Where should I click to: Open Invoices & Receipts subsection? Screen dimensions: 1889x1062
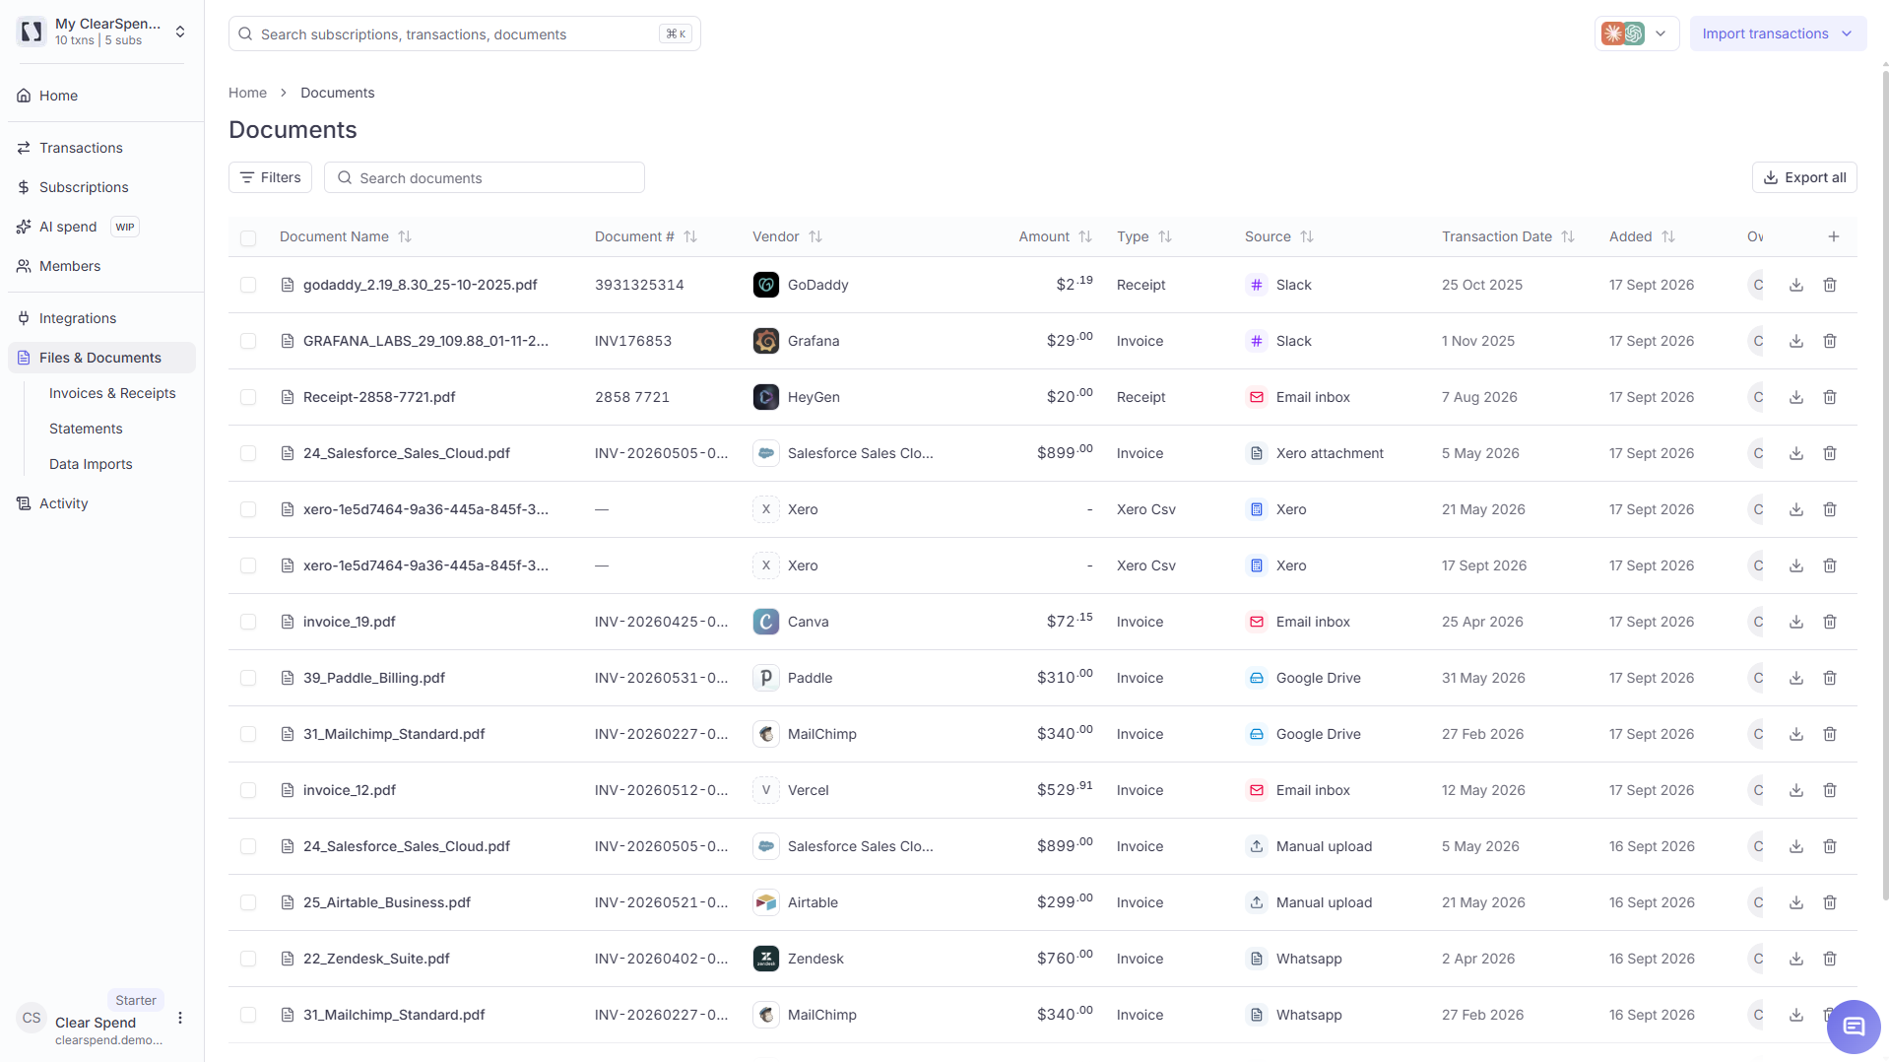click(x=112, y=393)
